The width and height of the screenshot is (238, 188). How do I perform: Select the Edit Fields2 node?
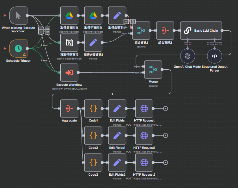117,162
